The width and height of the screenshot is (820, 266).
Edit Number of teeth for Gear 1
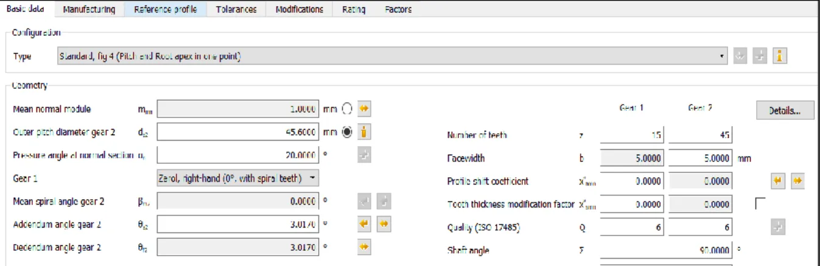coord(632,135)
